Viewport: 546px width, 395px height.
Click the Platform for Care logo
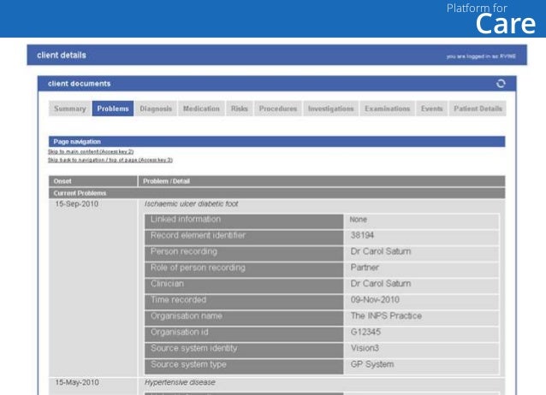click(491, 19)
